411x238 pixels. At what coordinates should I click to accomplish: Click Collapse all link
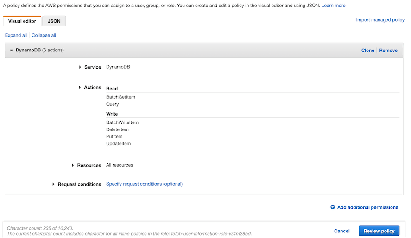tap(44, 35)
